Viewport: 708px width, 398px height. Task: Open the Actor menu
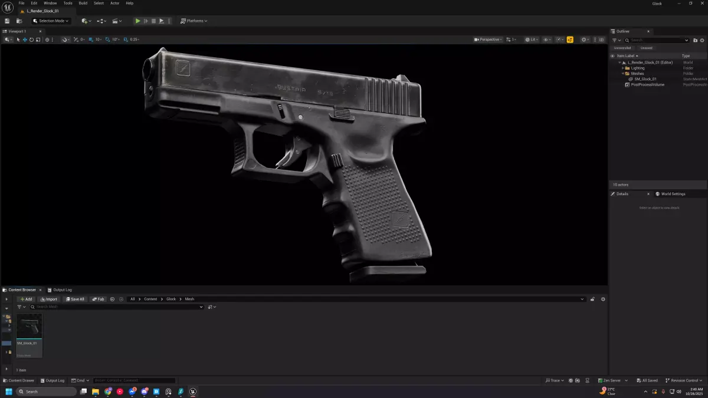coord(114,3)
